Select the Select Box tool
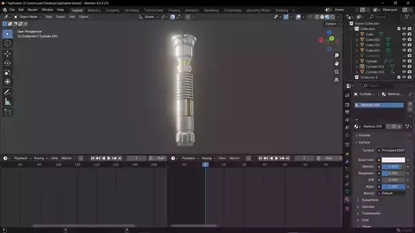The width and height of the screenshot is (415, 233). [x=7, y=34]
